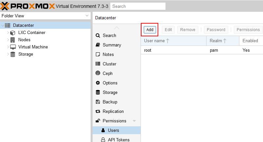Open the Cluster menu item
The width and height of the screenshot is (263, 142).
tap(117, 64)
